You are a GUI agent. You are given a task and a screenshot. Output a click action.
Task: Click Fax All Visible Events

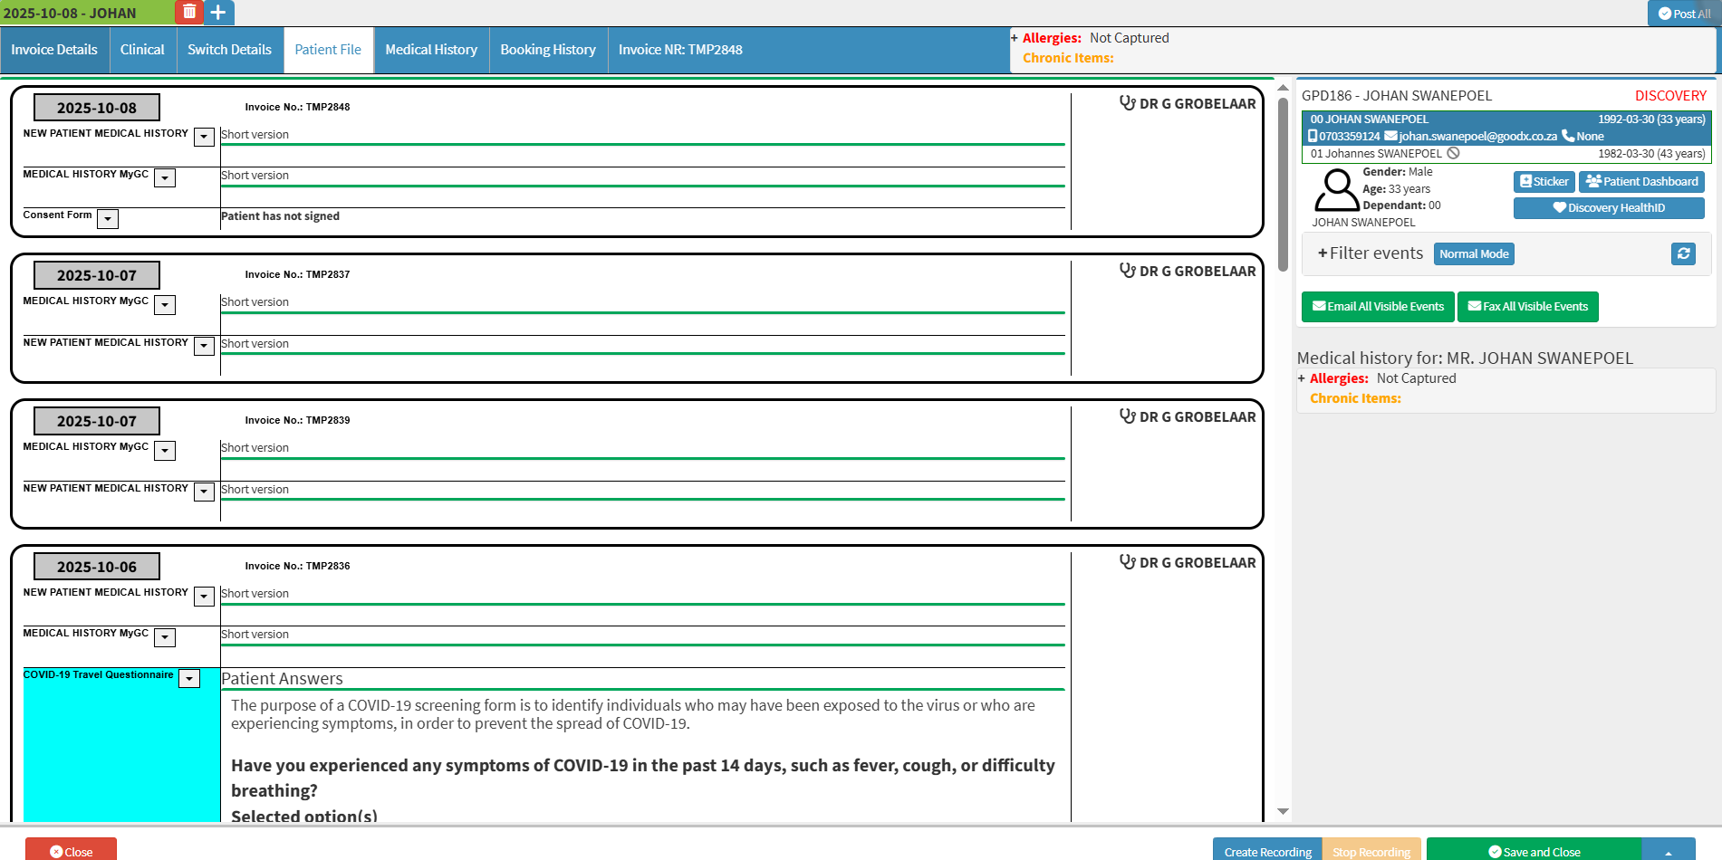point(1527,306)
